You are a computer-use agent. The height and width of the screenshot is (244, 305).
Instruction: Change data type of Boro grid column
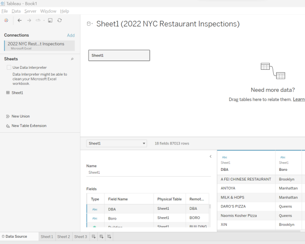(283, 157)
